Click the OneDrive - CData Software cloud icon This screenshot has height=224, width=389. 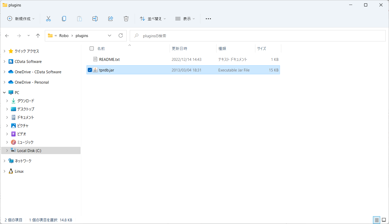11,72
